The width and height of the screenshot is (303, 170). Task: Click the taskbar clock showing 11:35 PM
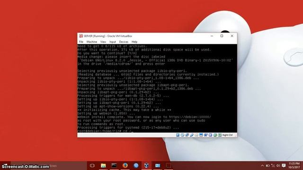[294, 166]
